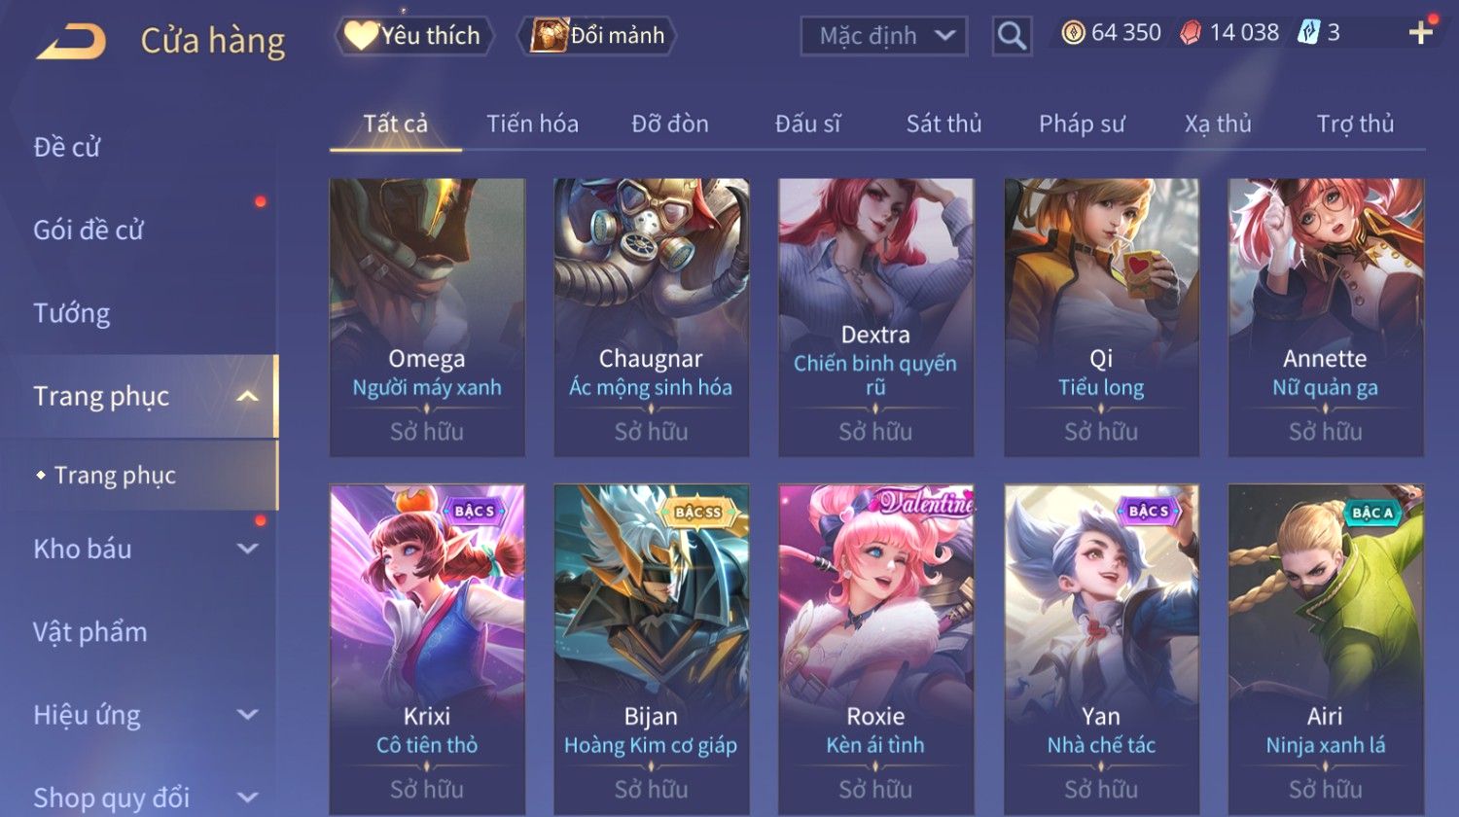The height and width of the screenshot is (817, 1459).
Task: Tap the gold coin balance icon
Action: coord(1073,33)
